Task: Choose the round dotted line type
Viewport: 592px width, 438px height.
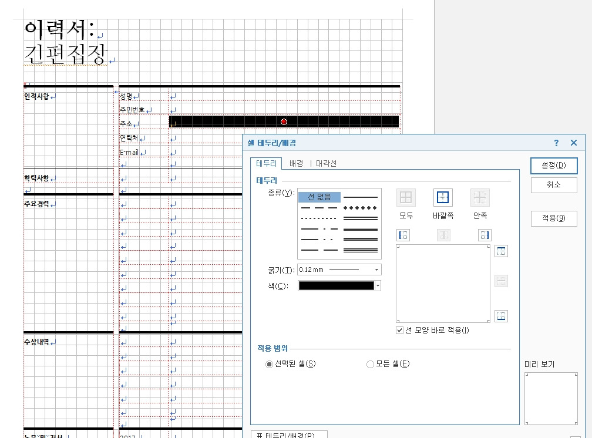Action: [361, 208]
